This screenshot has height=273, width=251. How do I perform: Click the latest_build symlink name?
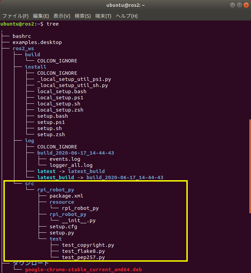tap(56, 177)
